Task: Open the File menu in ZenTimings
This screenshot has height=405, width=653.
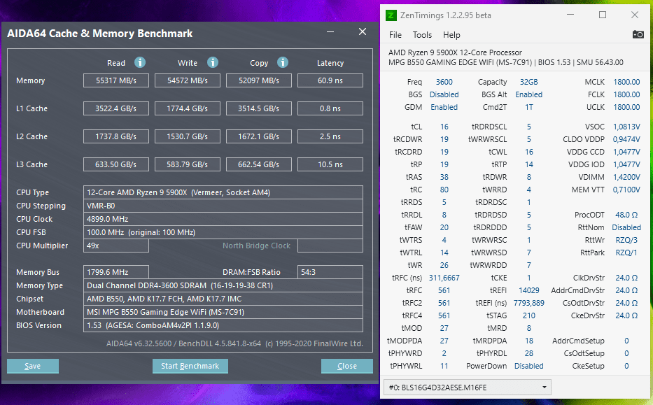Action: (395, 35)
